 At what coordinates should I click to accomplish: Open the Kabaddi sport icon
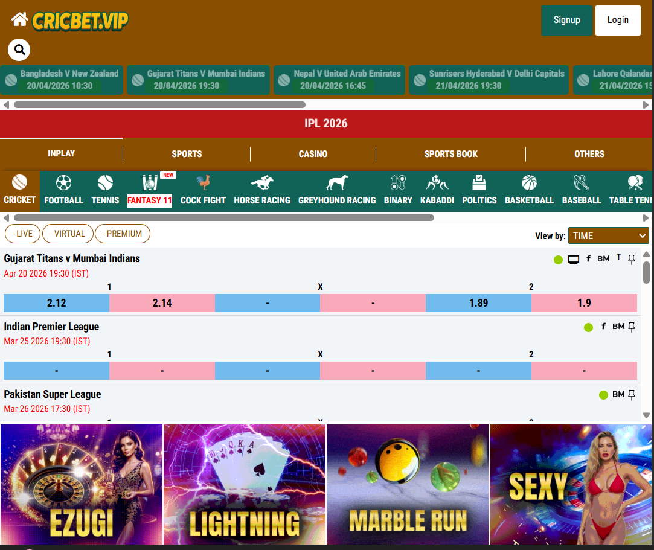(x=437, y=183)
